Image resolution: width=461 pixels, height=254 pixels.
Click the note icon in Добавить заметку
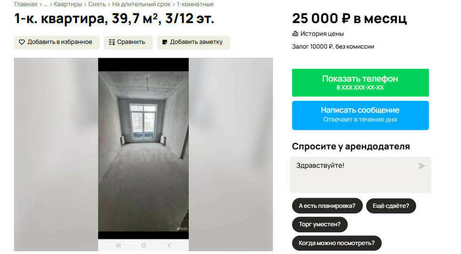(x=165, y=42)
